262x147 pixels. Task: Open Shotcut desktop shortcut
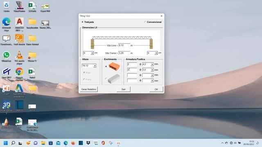(19, 106)
